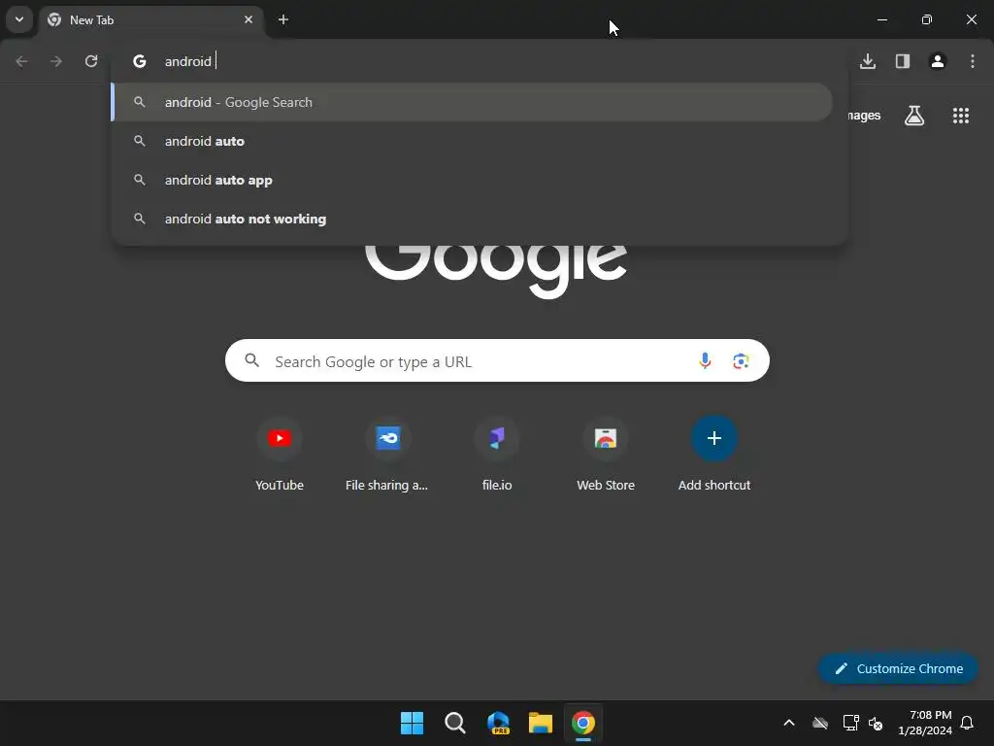Image resolution: width=994 pixels, height=746 pixels.
Task: Go forward with the forward arrow
Action: [x=56, y=61]
